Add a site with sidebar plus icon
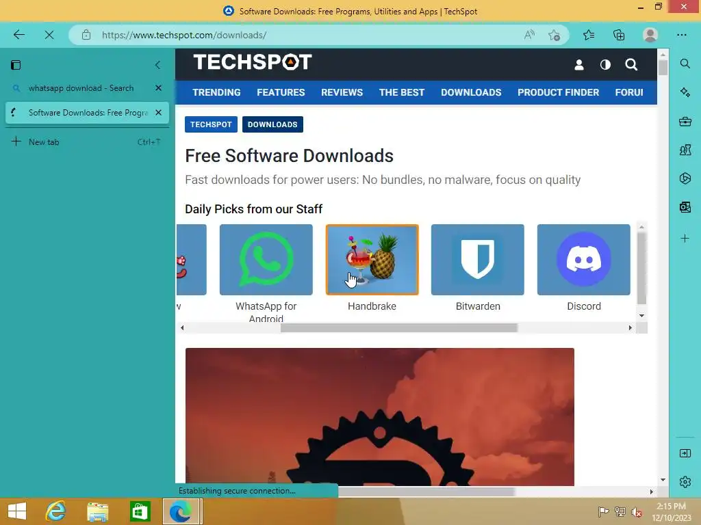The height and width of the screenshot is (525, 701). coord(685,239)
